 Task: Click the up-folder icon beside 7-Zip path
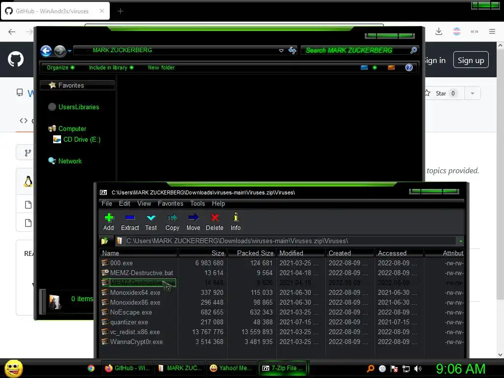point(104,241)
